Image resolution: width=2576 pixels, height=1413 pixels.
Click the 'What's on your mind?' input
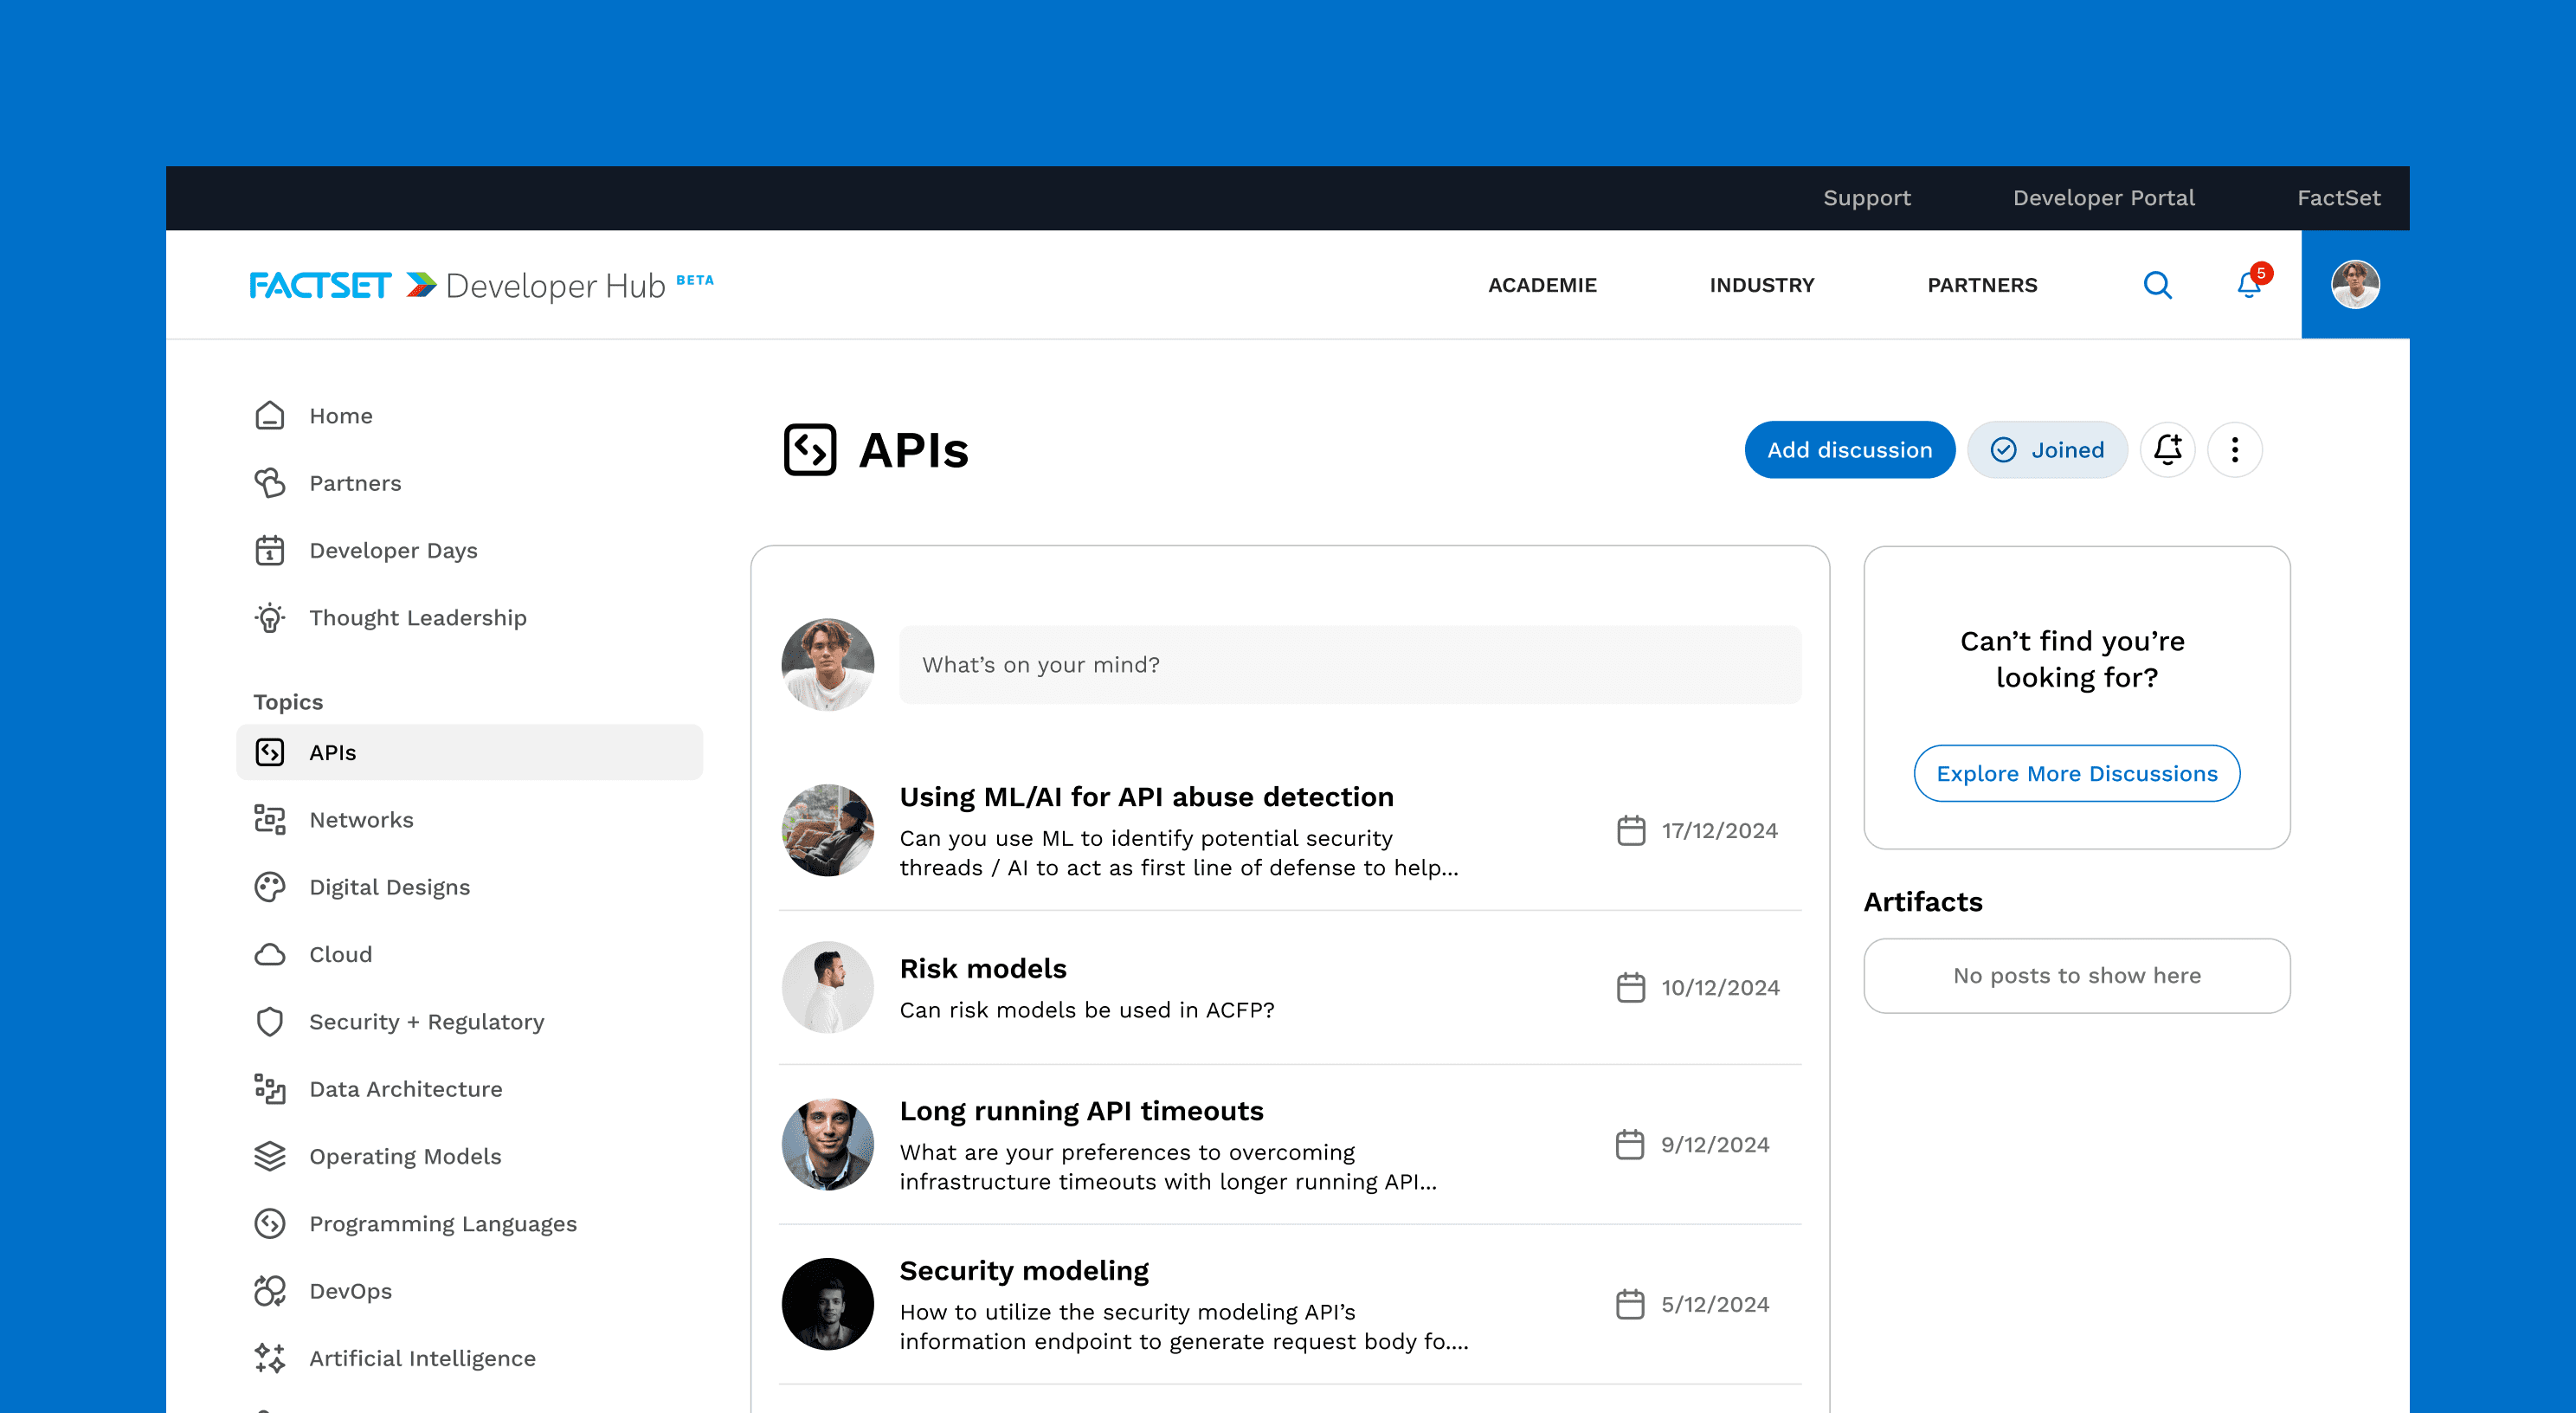point(1350,665)
